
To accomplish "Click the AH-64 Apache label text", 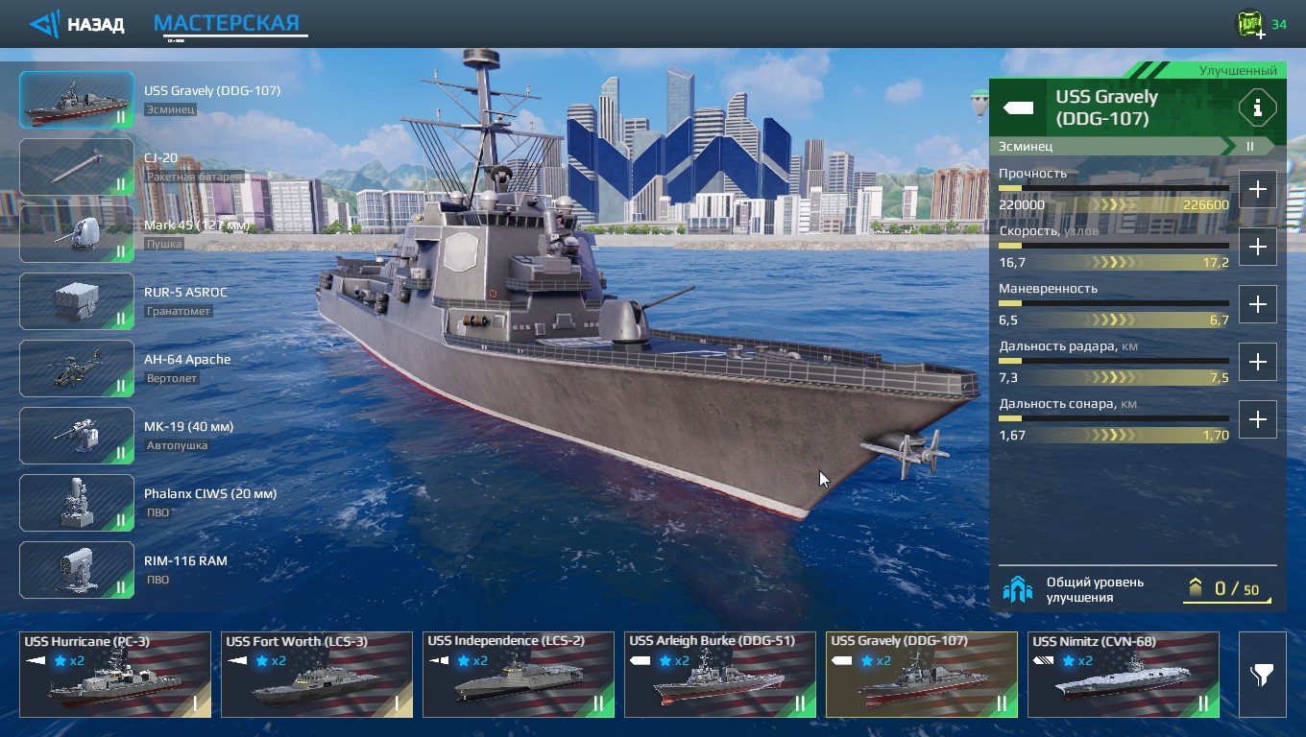I will (187, 360).
